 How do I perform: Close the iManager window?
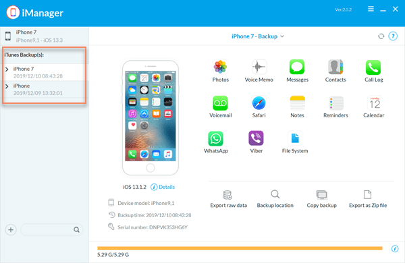[395, 9]
